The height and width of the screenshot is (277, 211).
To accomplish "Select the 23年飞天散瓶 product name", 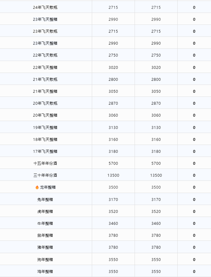I will click(x=45, y=31).
